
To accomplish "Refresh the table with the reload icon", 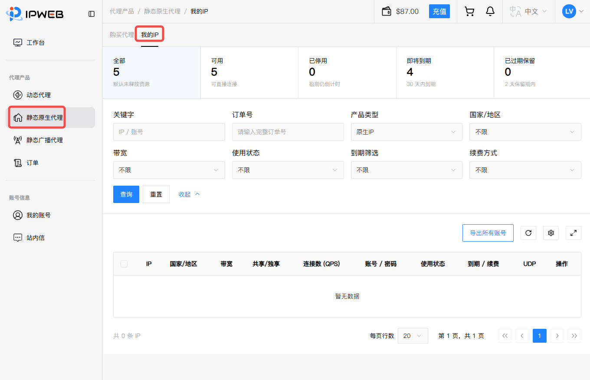I will pyautogui.click(x=528, y=233).
